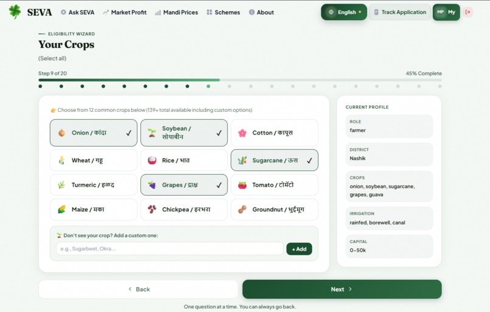This screenshot has width=490, height=312.
Task: Click the Track Application button
Action: coord(400,12)
